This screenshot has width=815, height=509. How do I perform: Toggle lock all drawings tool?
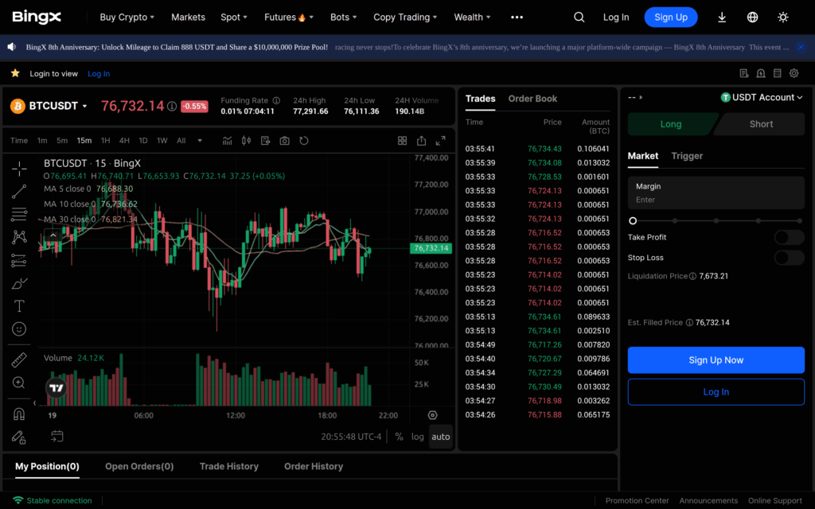click(x=19, y=437)
